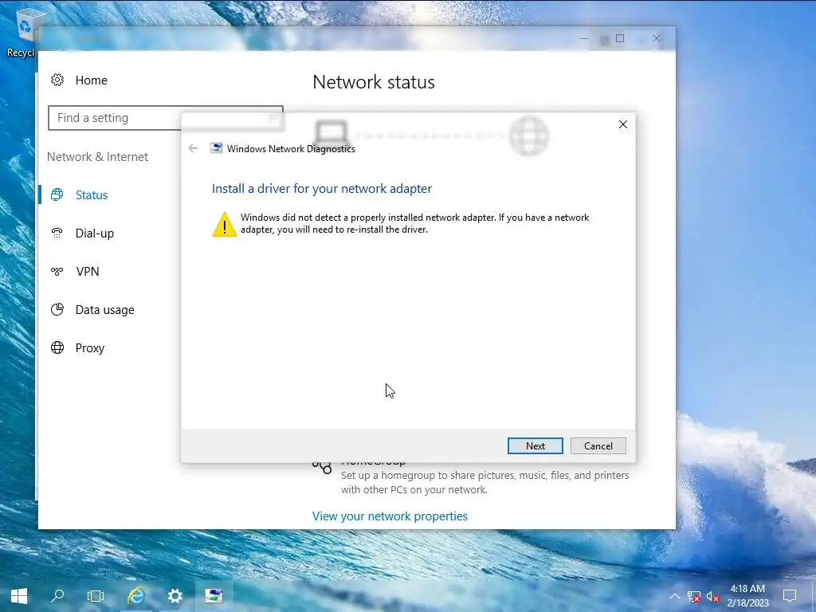Show hidden system tray icons

pos(674,596)
